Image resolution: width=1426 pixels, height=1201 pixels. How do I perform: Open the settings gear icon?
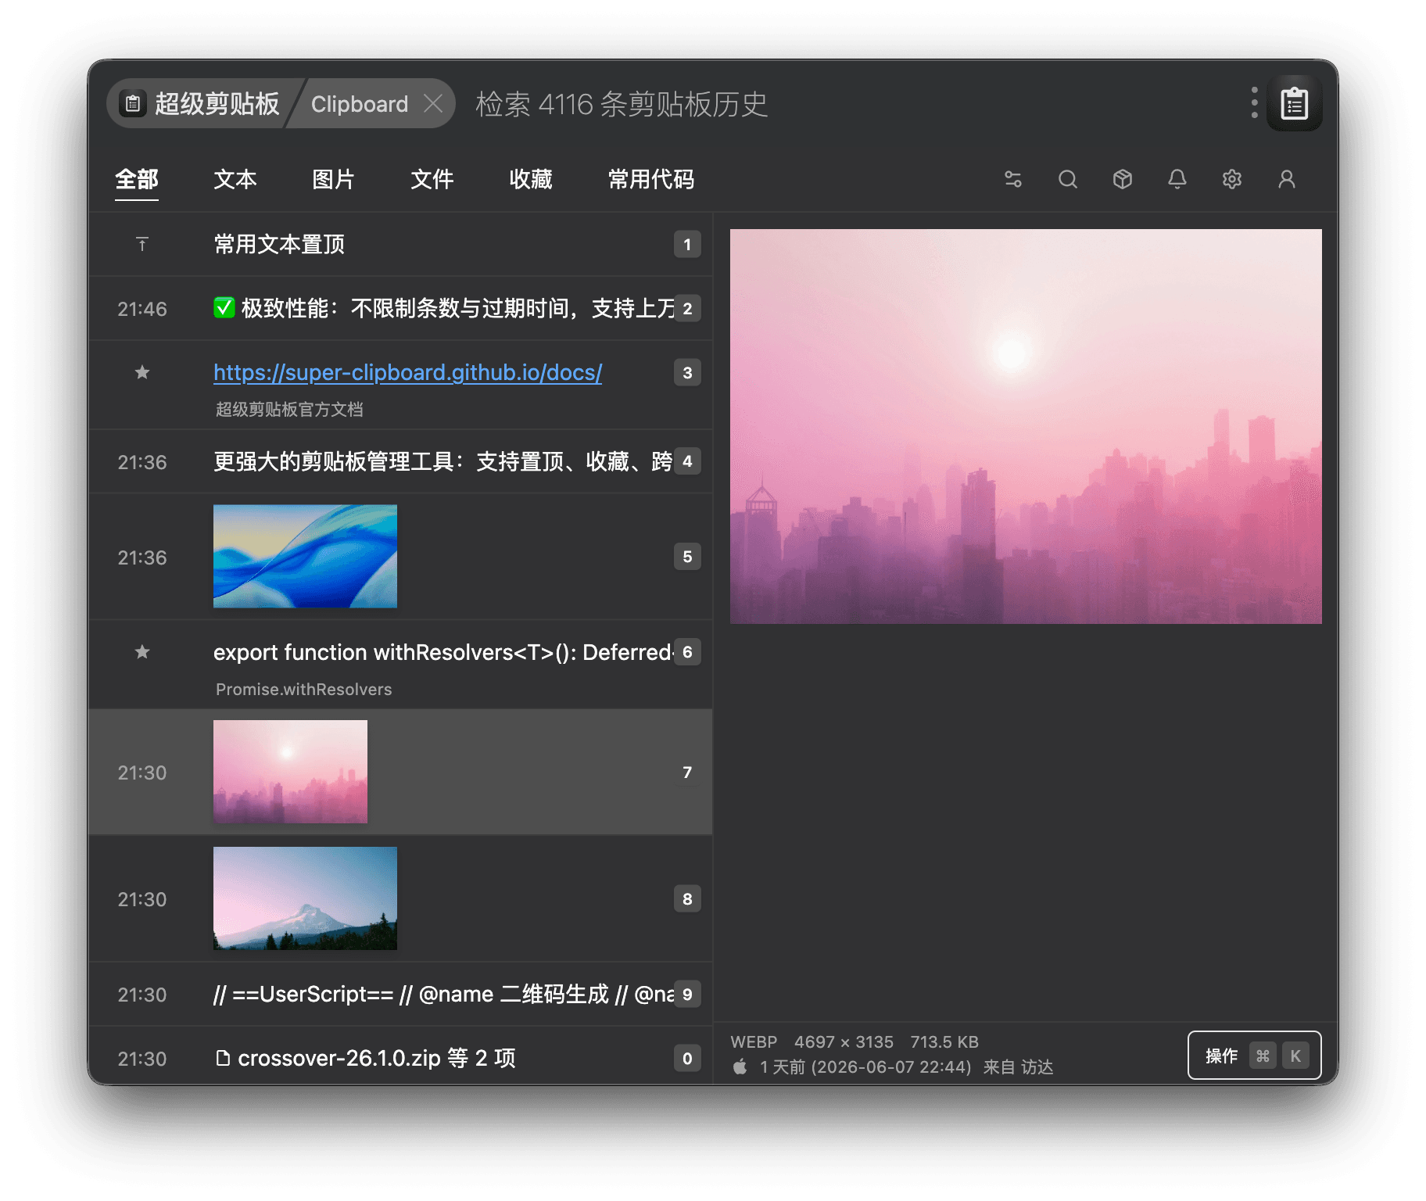point(1232,179)
